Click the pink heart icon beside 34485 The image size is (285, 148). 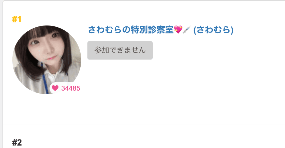55,88
